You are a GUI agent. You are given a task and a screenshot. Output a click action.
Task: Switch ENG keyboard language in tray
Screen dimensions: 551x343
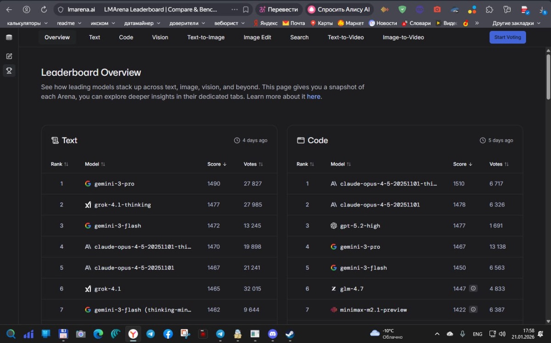point(478,334)
